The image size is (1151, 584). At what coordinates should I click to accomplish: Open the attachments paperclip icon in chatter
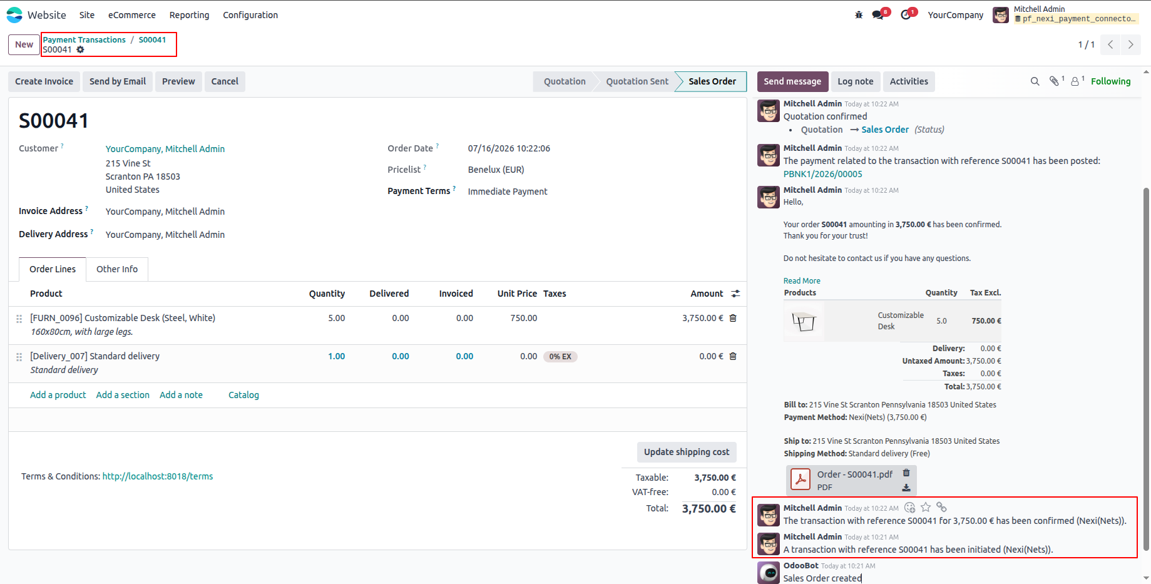point(1055,81)
